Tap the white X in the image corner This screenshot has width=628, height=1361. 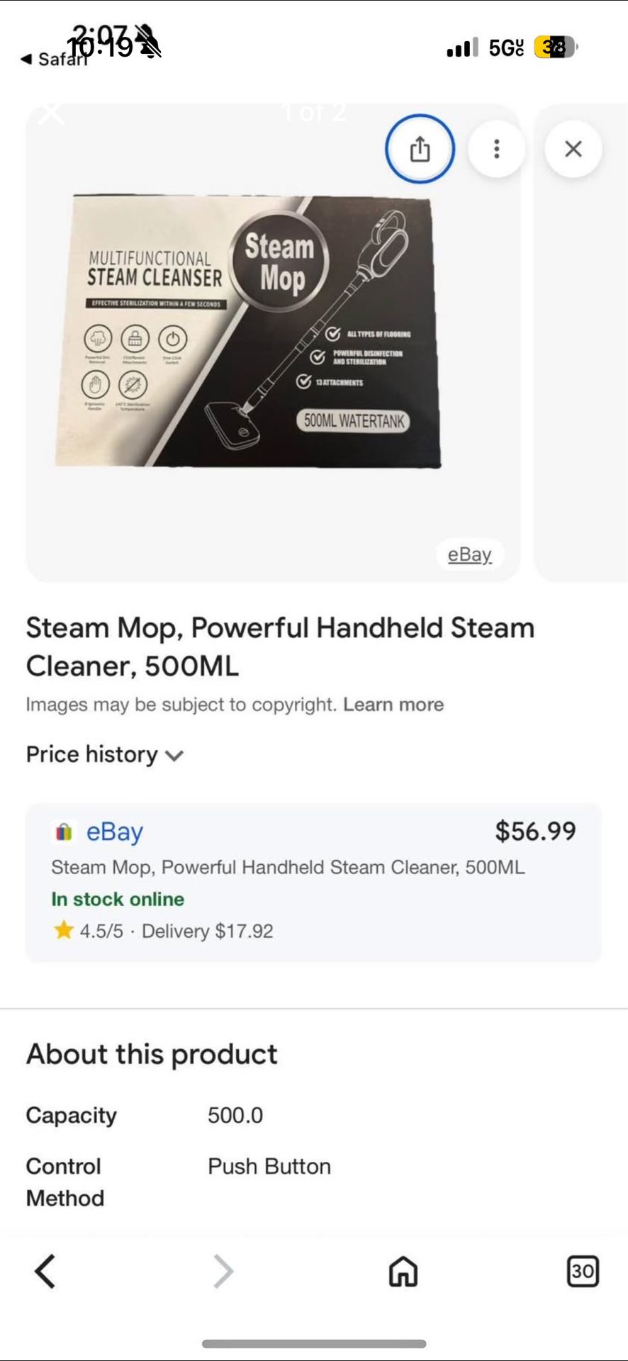[51, 113]
